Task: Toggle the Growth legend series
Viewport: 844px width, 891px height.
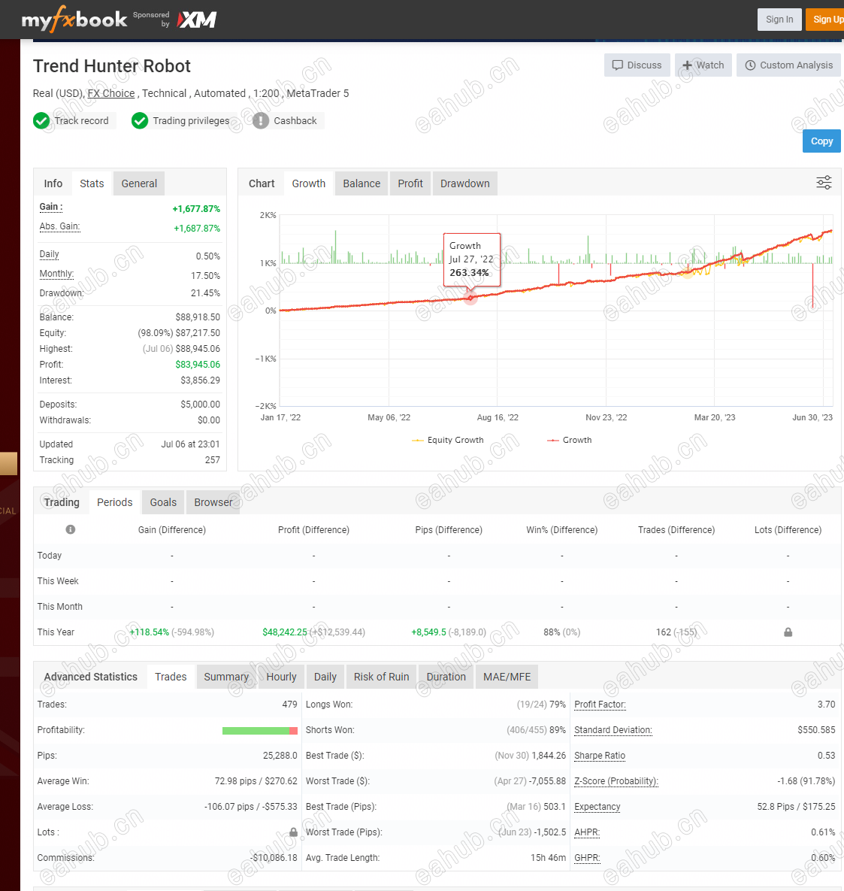Action: [569, 440]
